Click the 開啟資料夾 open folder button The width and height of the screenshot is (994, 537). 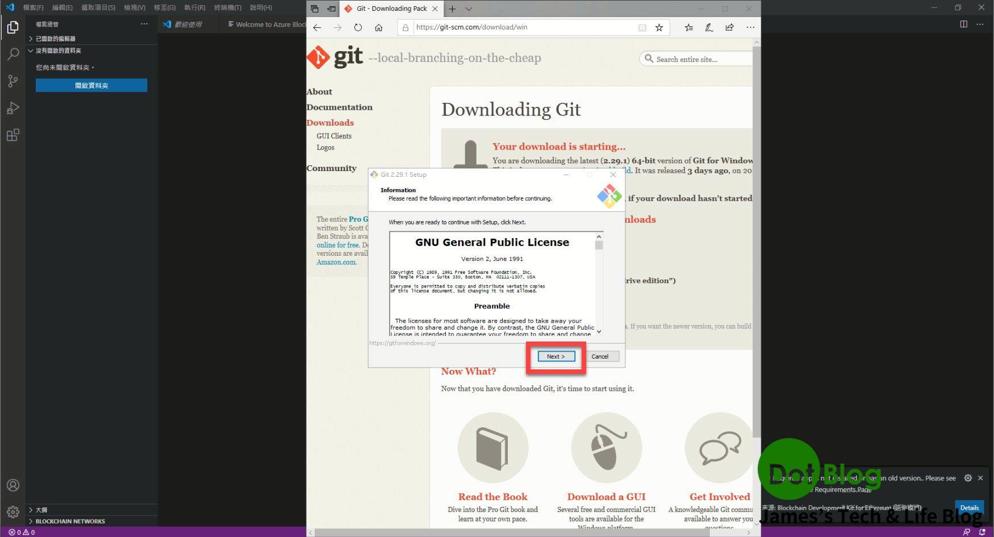click(x=91, y=85)
